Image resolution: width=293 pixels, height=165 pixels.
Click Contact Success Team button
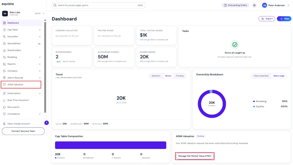[x=23, y=131]
